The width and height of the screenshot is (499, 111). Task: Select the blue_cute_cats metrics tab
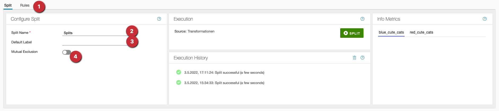(x=391, y=32)
